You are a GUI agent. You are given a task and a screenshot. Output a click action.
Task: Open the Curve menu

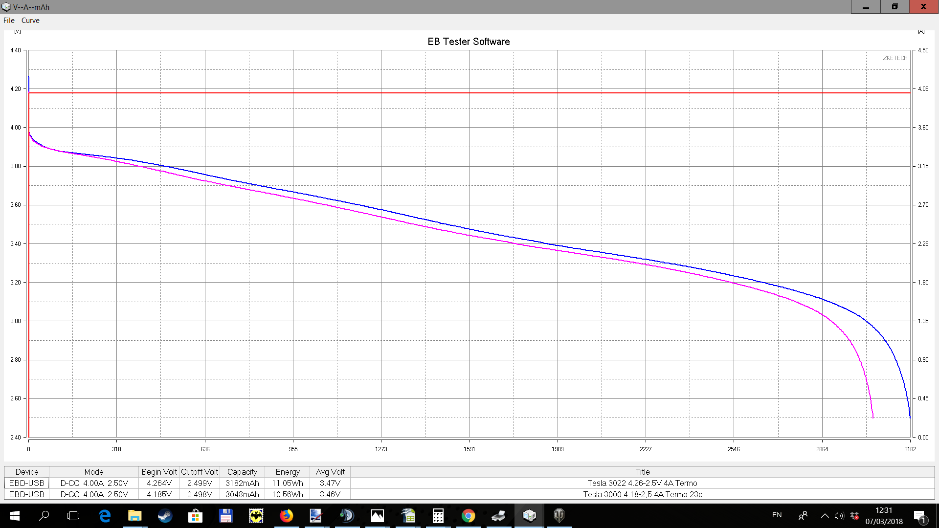pos(30,21)
